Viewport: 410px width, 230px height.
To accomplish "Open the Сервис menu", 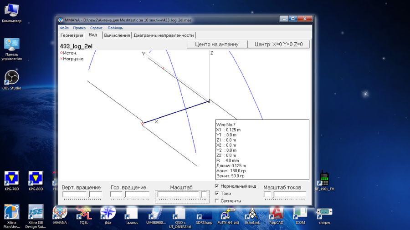I will point(96,28).
